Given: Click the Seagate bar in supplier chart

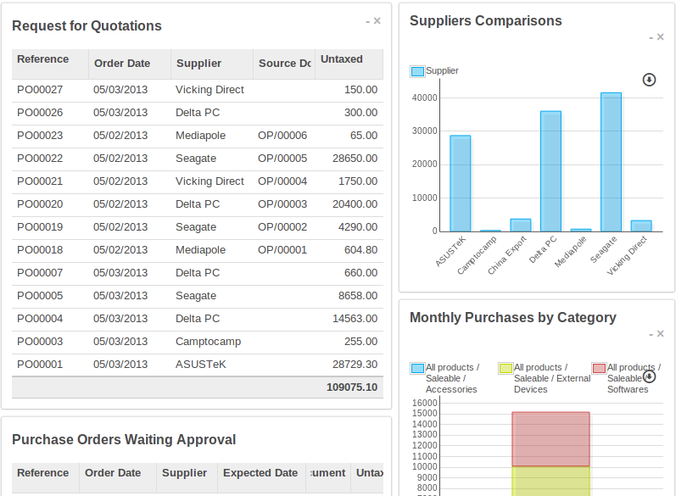Looking at the screenshot, I should [x=611, y=161].
